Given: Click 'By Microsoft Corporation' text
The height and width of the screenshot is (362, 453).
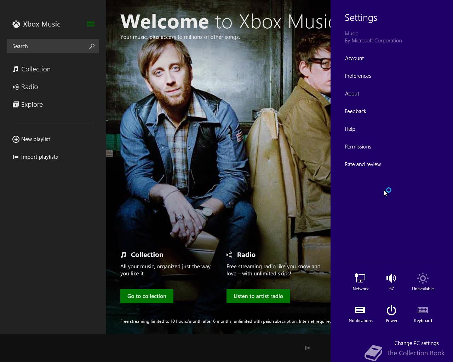Looking at the screenshot, I should click(373, 41).
